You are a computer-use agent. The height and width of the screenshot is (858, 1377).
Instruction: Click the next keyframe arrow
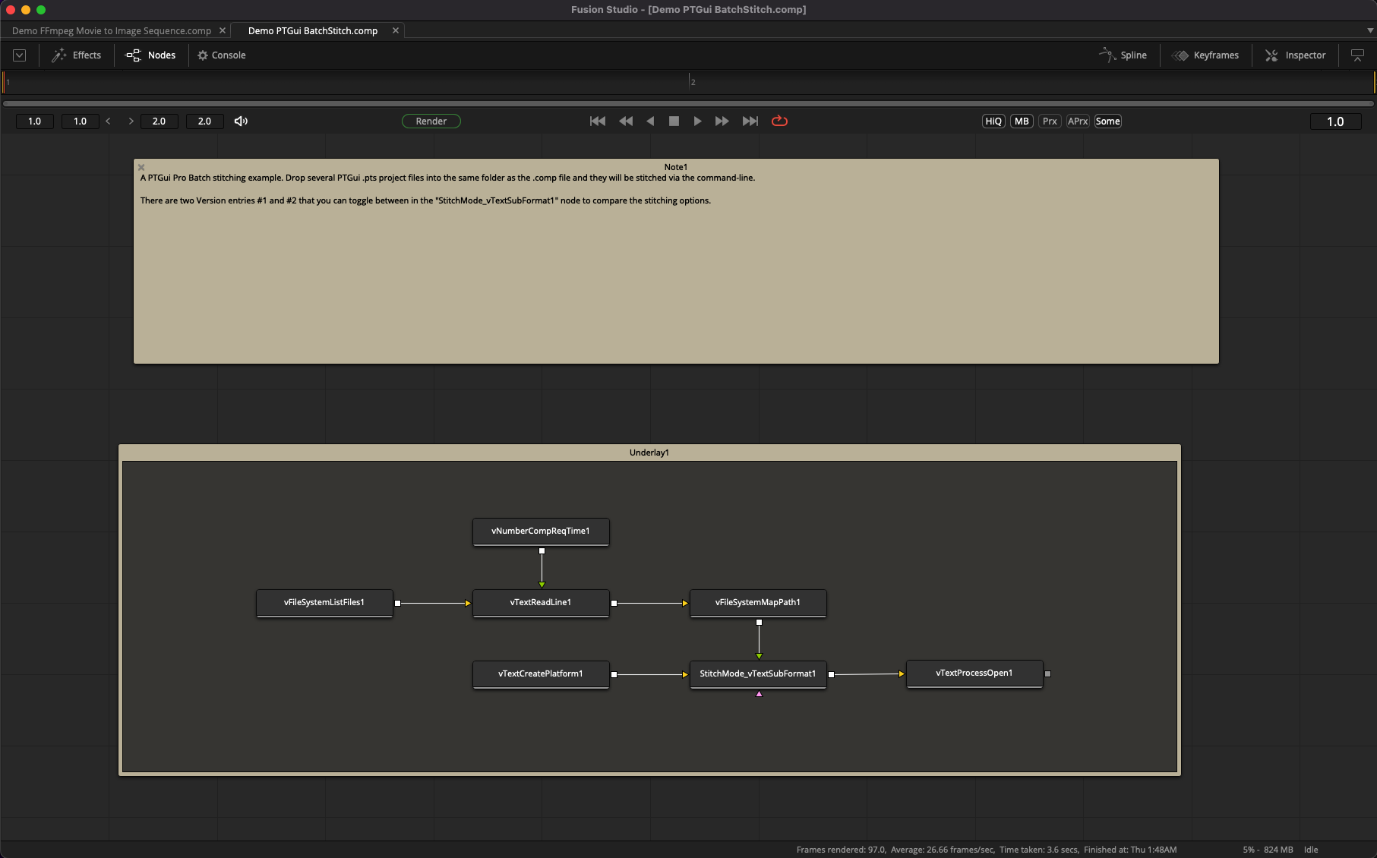131,121
